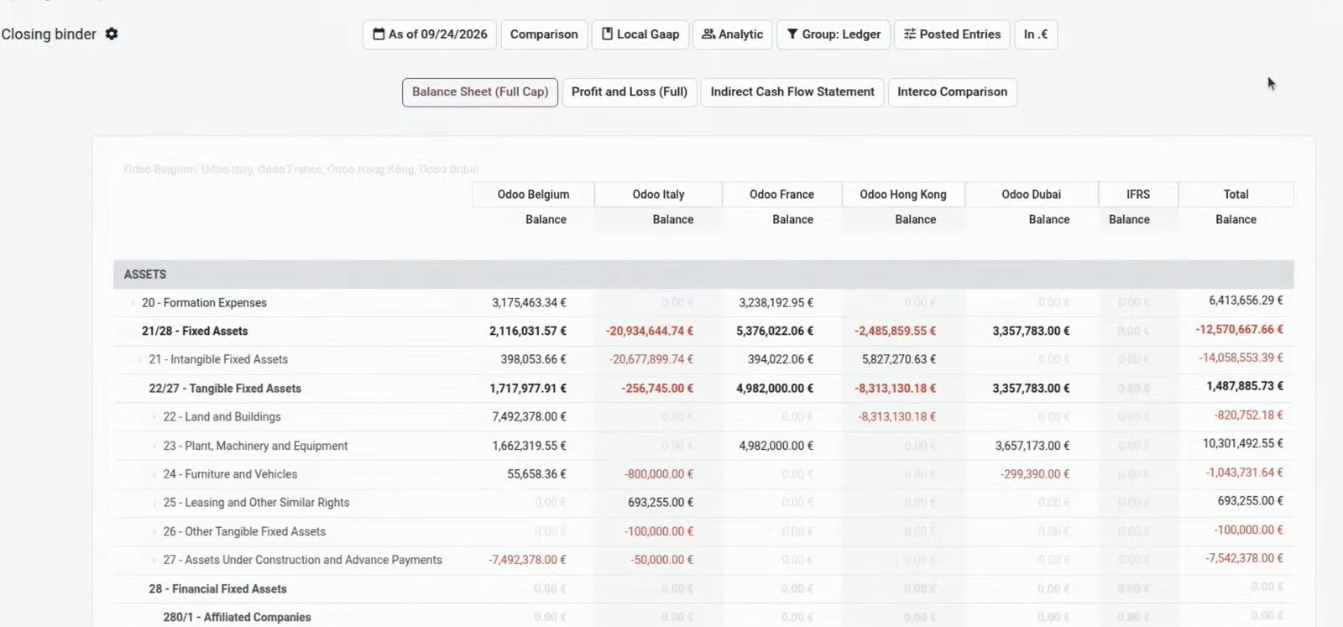
Task: Click the IFRS column header
Action: pyautogui.click(x=1138, y=195)
